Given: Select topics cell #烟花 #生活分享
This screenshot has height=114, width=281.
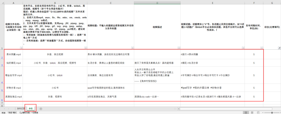Looking at the screenshot, I should coord(213,63).
